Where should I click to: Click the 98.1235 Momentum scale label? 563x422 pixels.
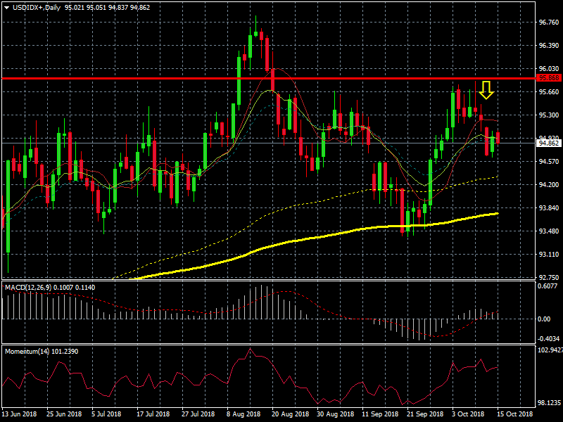(548, 404)
